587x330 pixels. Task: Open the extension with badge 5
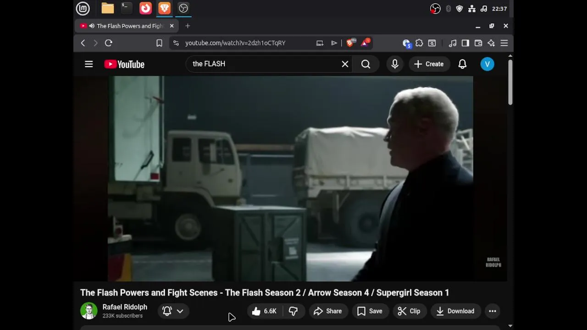(406, 43)
